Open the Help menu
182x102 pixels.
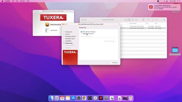(28, 1)
